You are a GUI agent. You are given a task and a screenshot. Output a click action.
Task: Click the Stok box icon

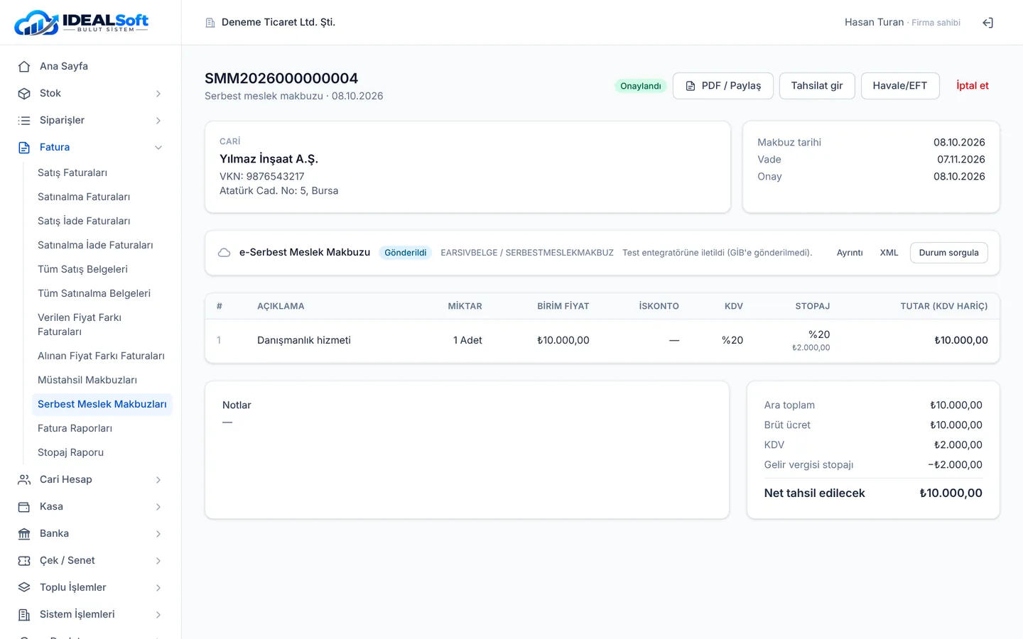click(x=24, y=93)
